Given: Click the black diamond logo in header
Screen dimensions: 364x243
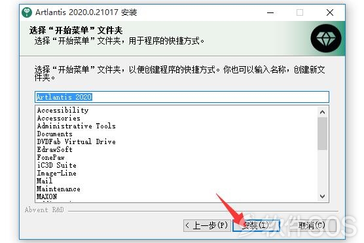Looking at the screenshot, I should (x=325, y=38).
